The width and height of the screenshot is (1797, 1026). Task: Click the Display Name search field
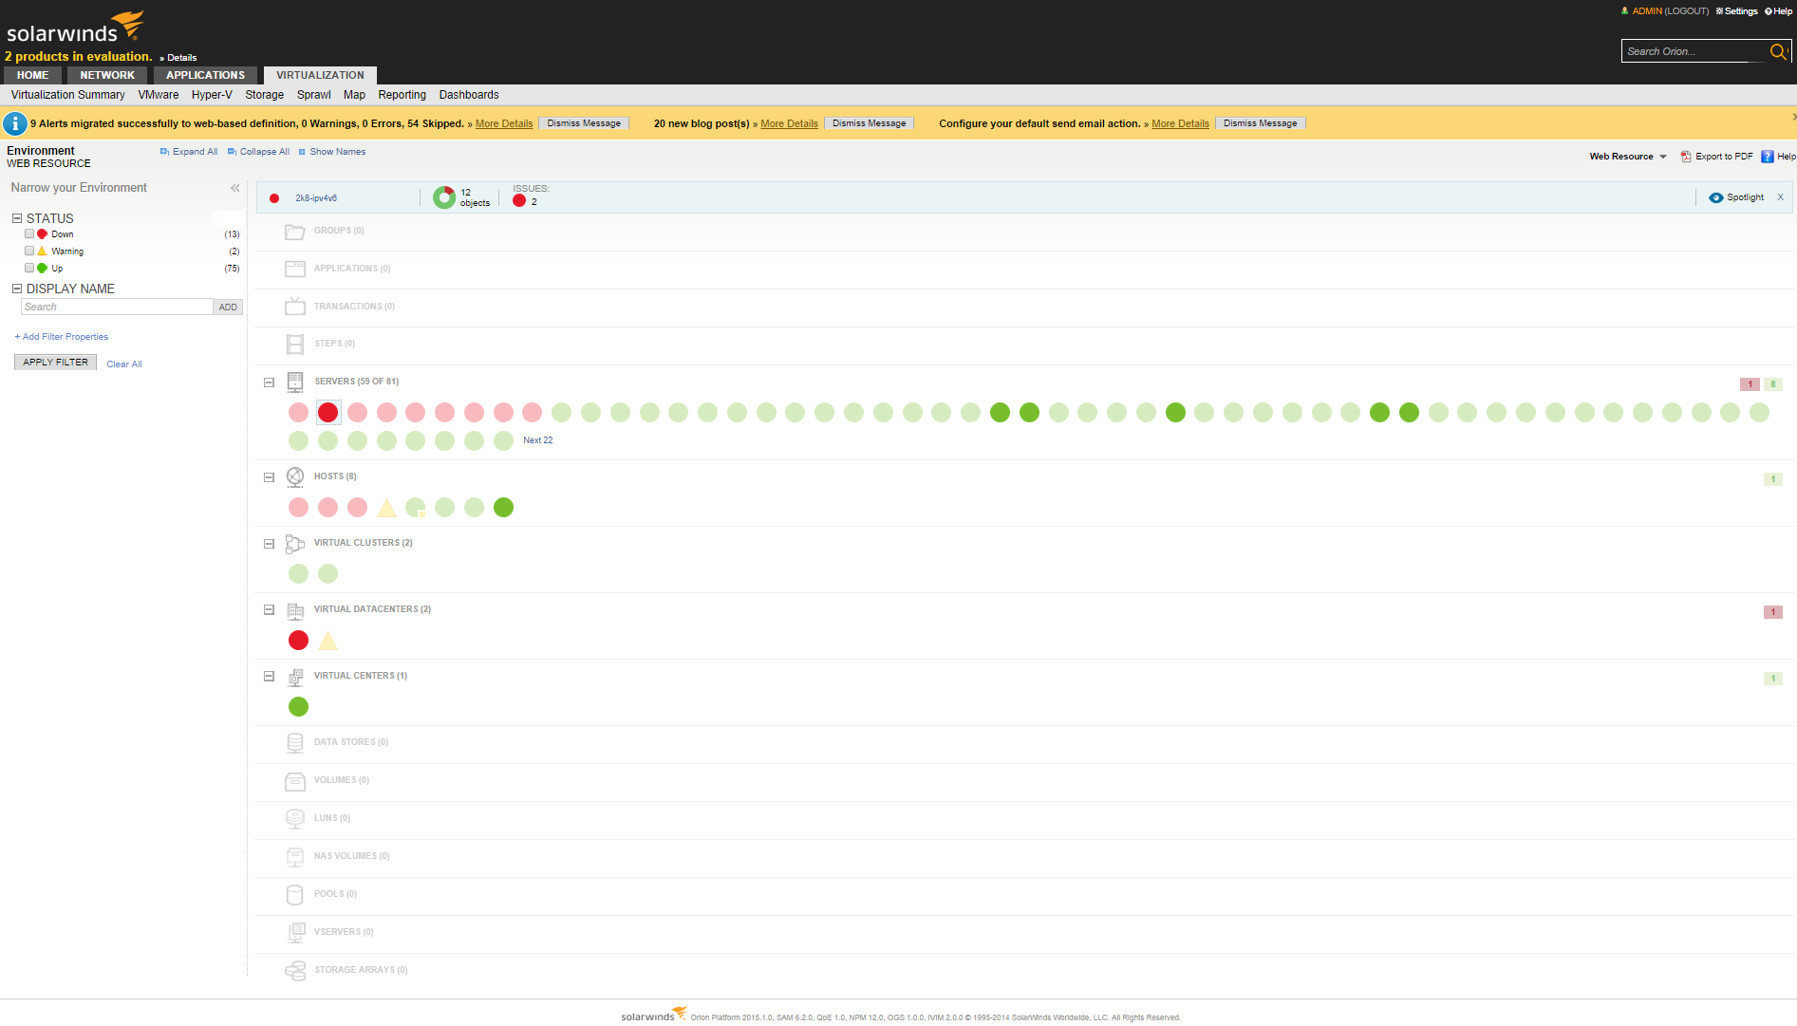click(x=117, y=308)
